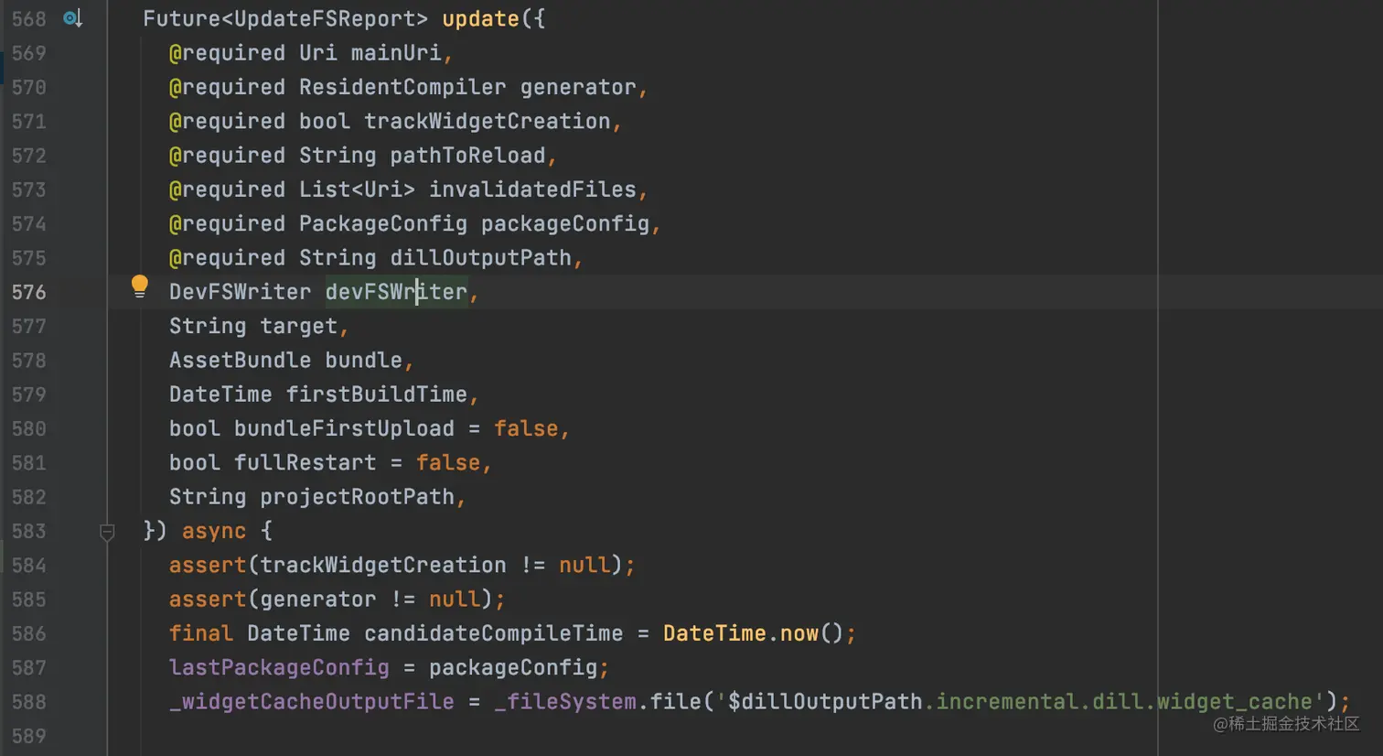1383x756 pixels.
Task: Click the '.incremental.dill.widget_cache' string literal
Action: pos(1118,702)
